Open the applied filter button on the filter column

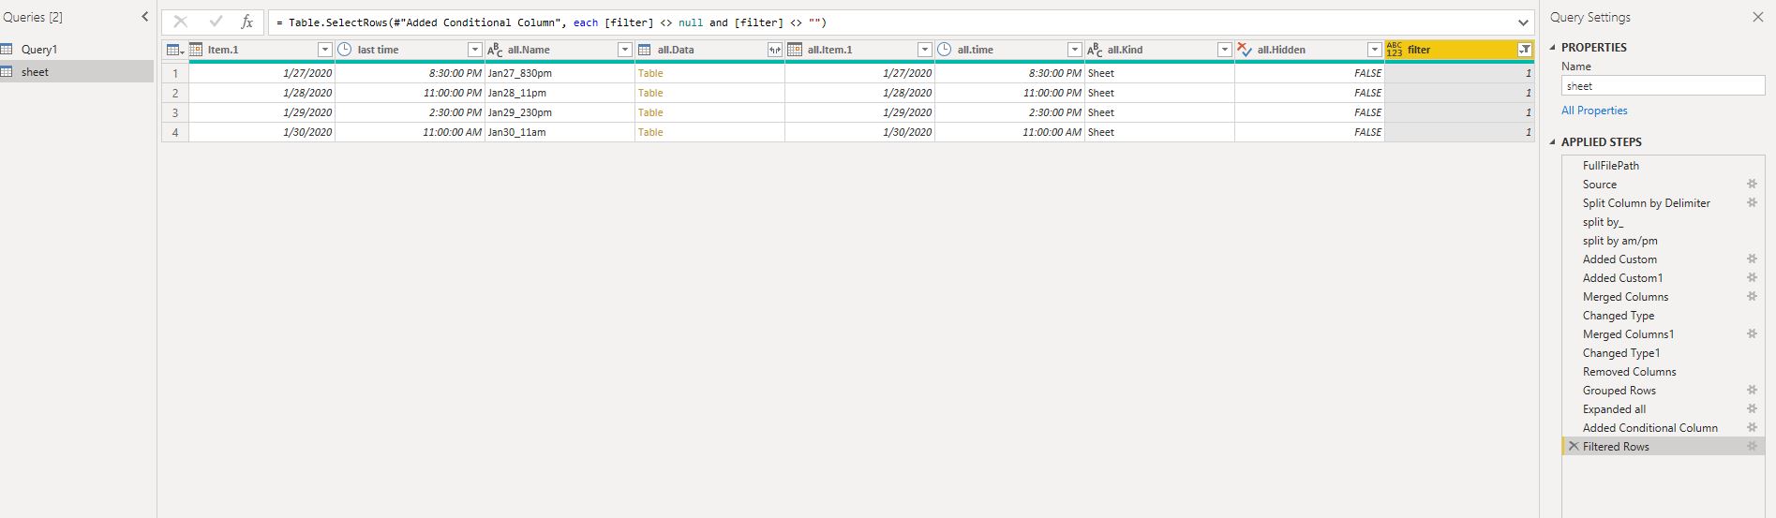[1525, 50]
